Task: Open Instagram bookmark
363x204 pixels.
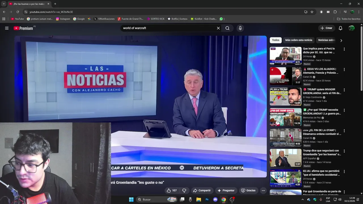Action: [63, 19]
